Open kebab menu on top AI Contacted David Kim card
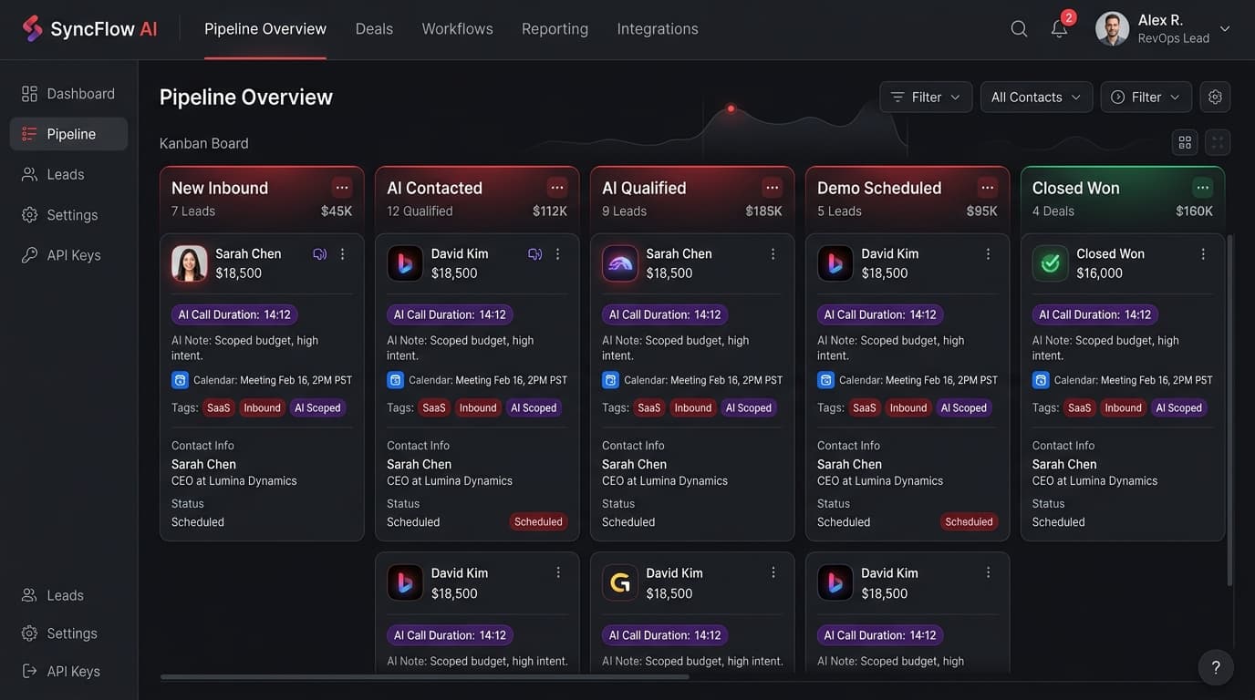Screen dimensions: 1255x700 558,254
